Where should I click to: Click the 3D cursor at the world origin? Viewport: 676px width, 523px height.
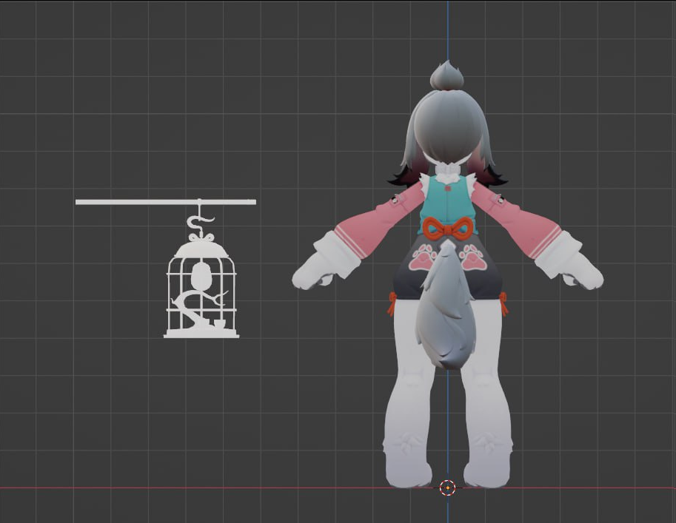pyautogui.click(x=447, y=487)
